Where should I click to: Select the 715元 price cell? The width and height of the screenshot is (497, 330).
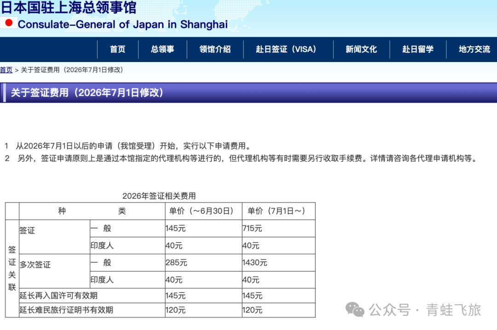tap(278, 228)
